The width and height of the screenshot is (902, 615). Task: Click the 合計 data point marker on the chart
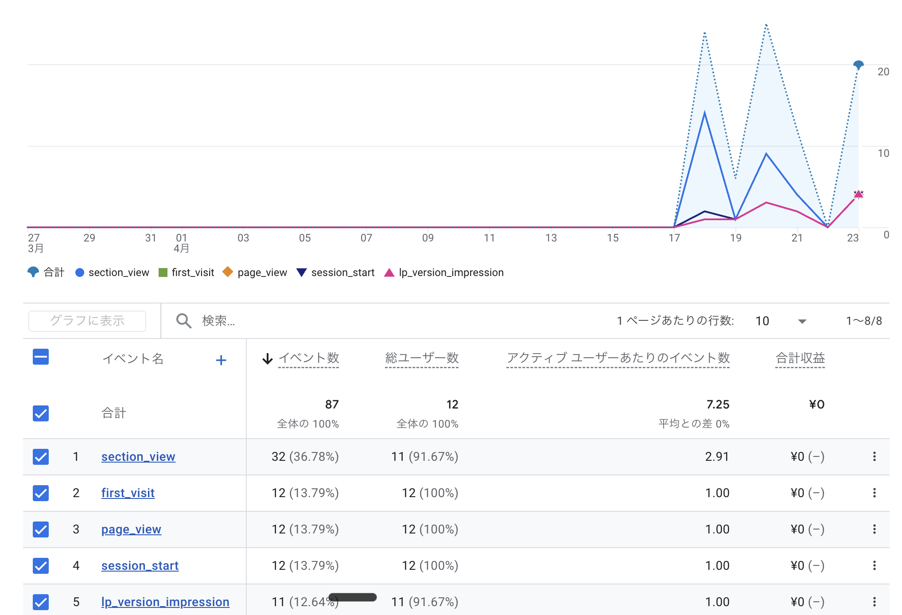[858, 65]
